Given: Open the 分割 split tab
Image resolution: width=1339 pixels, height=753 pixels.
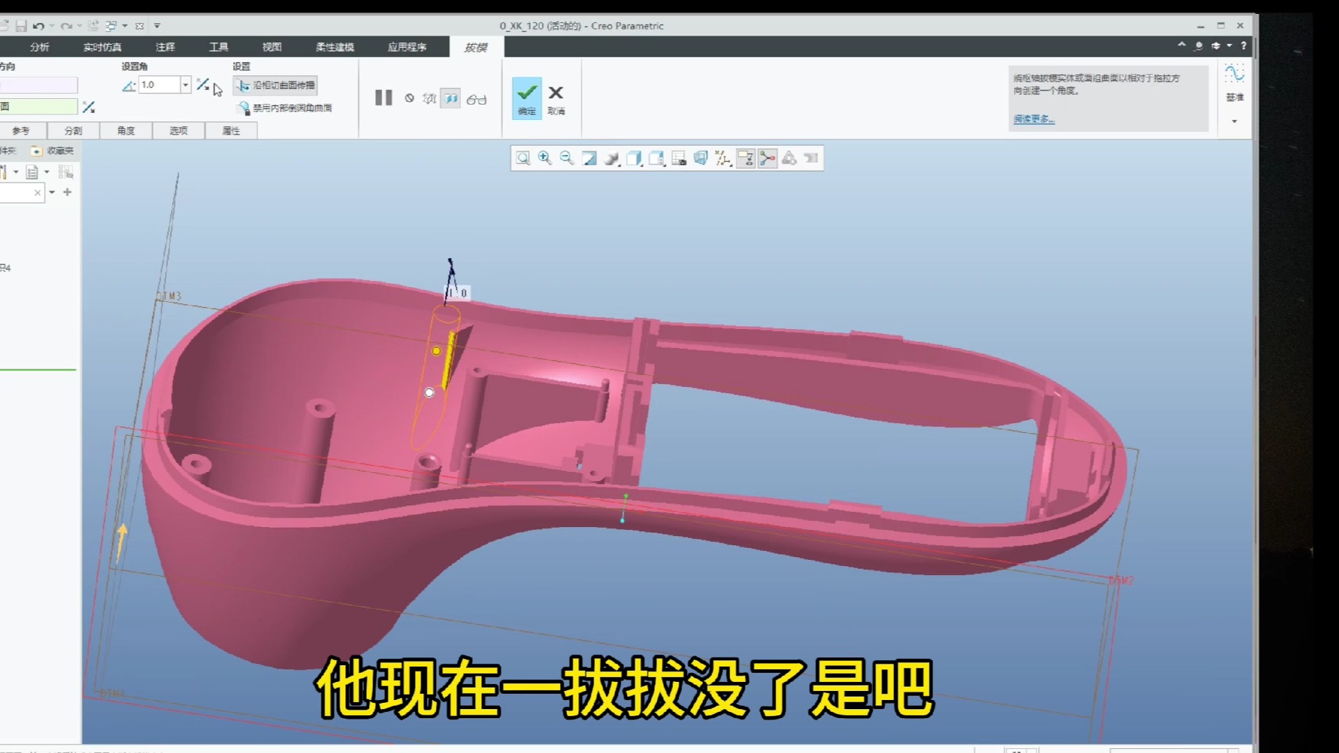Looking at the screenshot, I should point(73,130).
